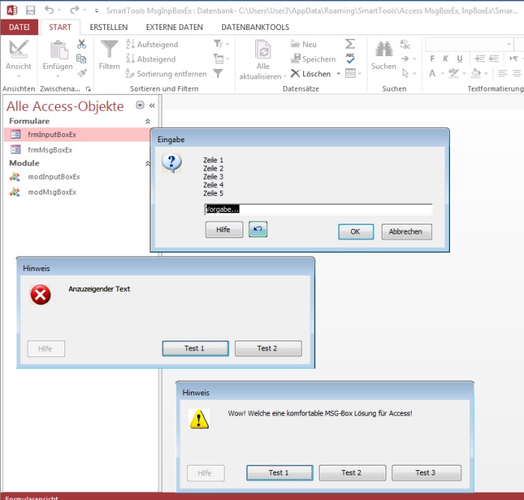Create a new record with Neu
Viewport: 524px width, 500px height.
[303, 44]
